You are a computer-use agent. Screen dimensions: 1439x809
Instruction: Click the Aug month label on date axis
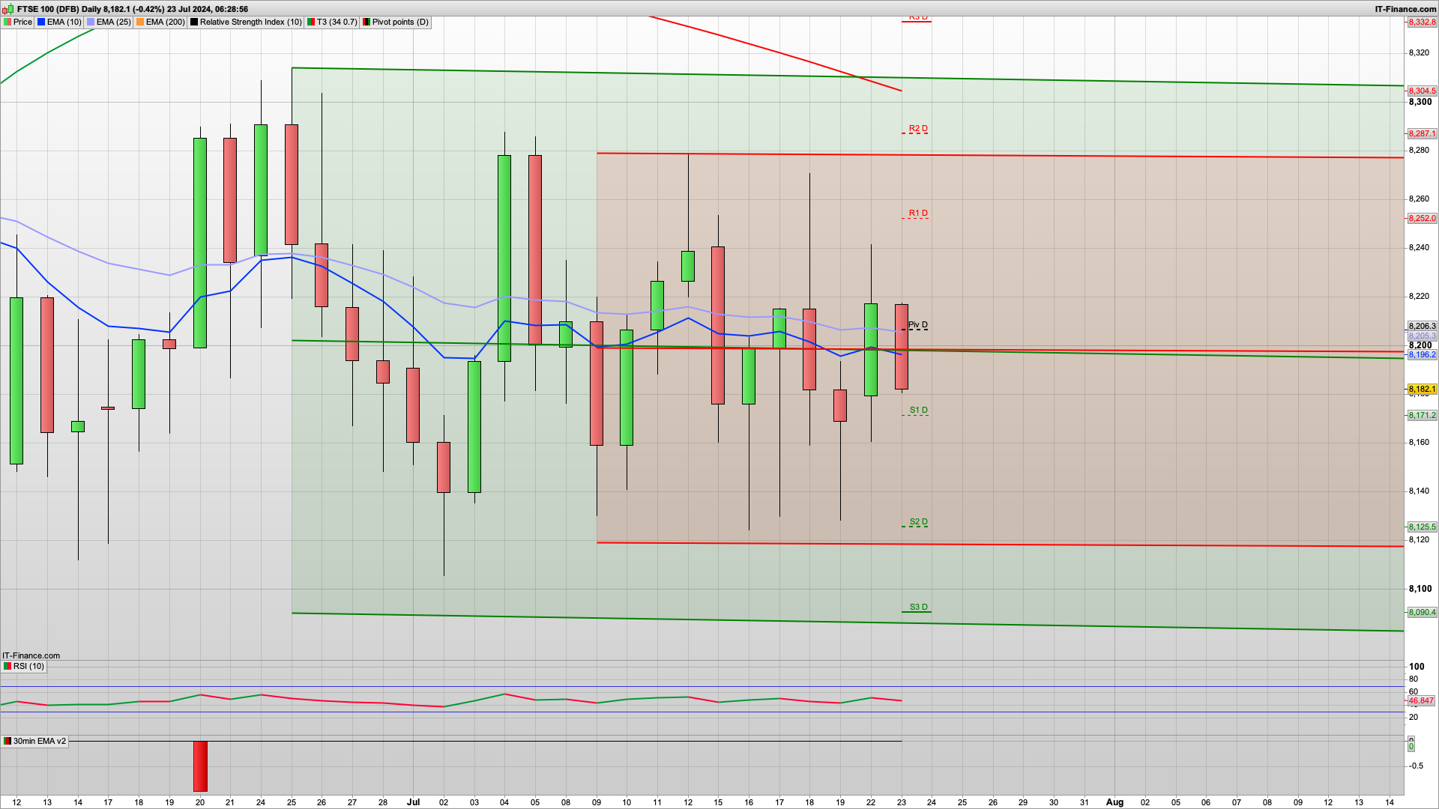pyautogui.click(x=1114, y=802)
